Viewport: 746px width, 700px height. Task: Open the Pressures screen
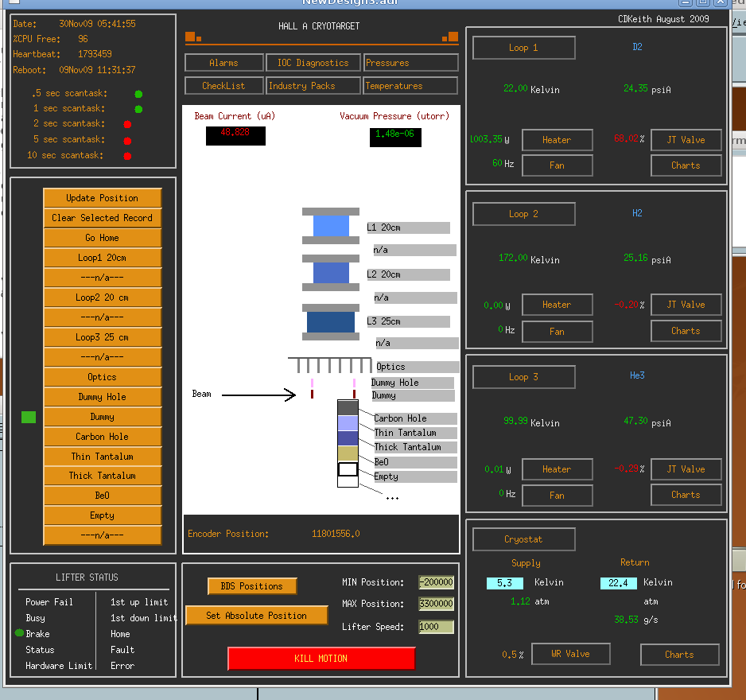410,63
